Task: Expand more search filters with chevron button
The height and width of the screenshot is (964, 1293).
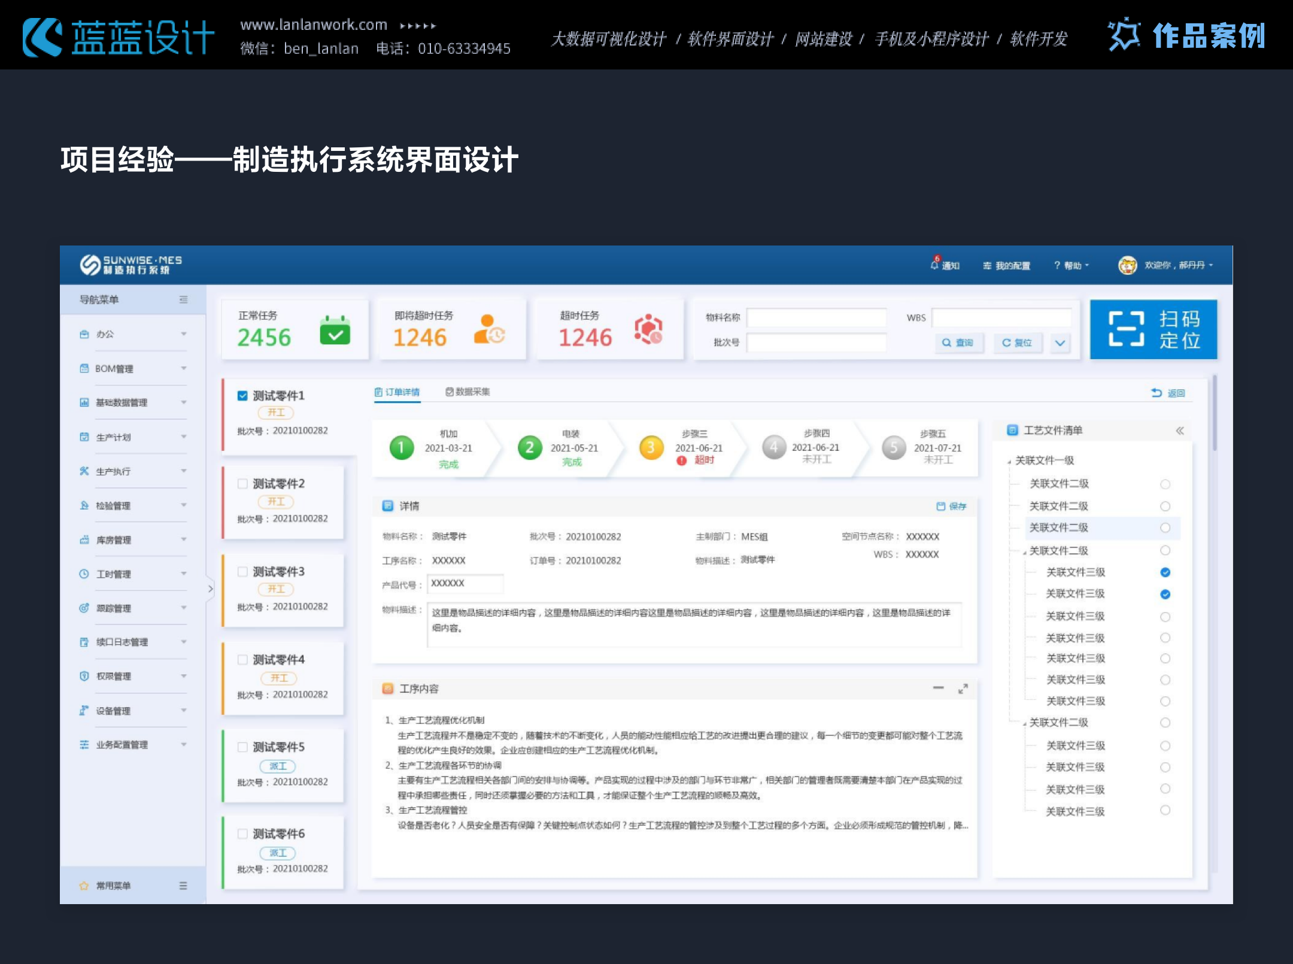Action: click(1060, 343)
